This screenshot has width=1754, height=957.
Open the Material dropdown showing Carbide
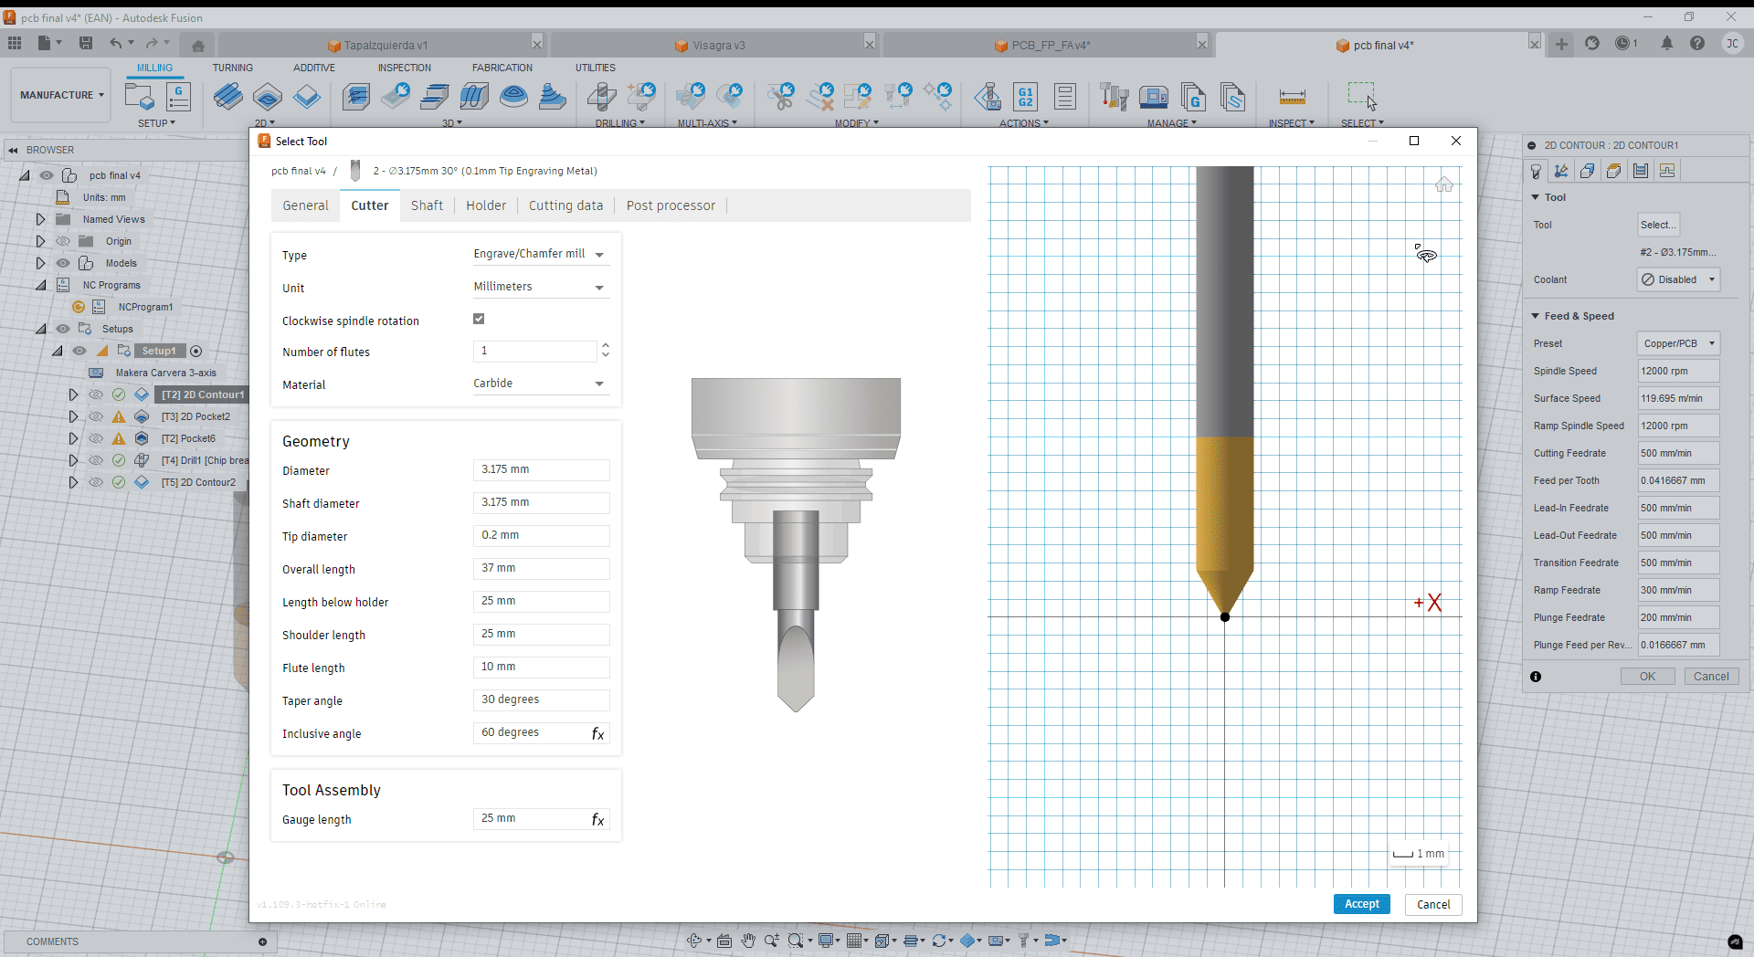539,384
